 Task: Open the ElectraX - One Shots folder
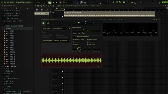(x=11, y=16)
